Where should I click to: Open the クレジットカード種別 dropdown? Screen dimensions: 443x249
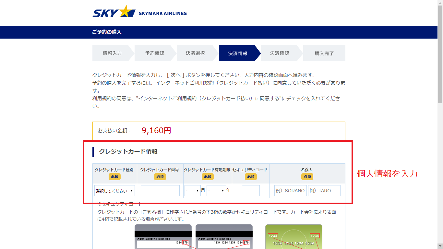(x=114, y=191)
